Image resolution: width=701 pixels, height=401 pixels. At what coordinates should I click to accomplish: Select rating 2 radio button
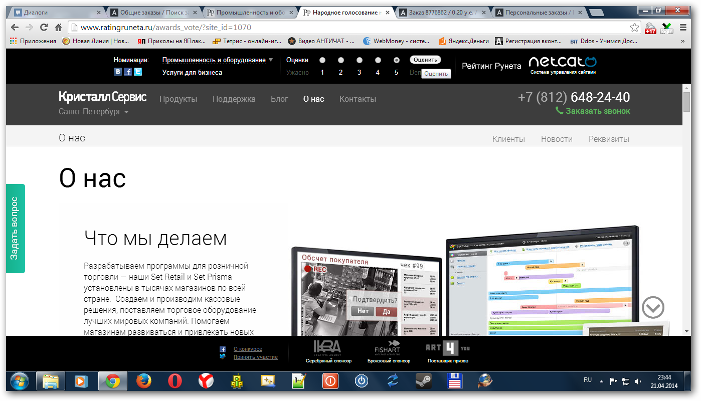pyautogui.click(x=341, y=60)
